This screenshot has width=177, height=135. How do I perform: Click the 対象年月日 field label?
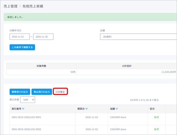point(15,31)
